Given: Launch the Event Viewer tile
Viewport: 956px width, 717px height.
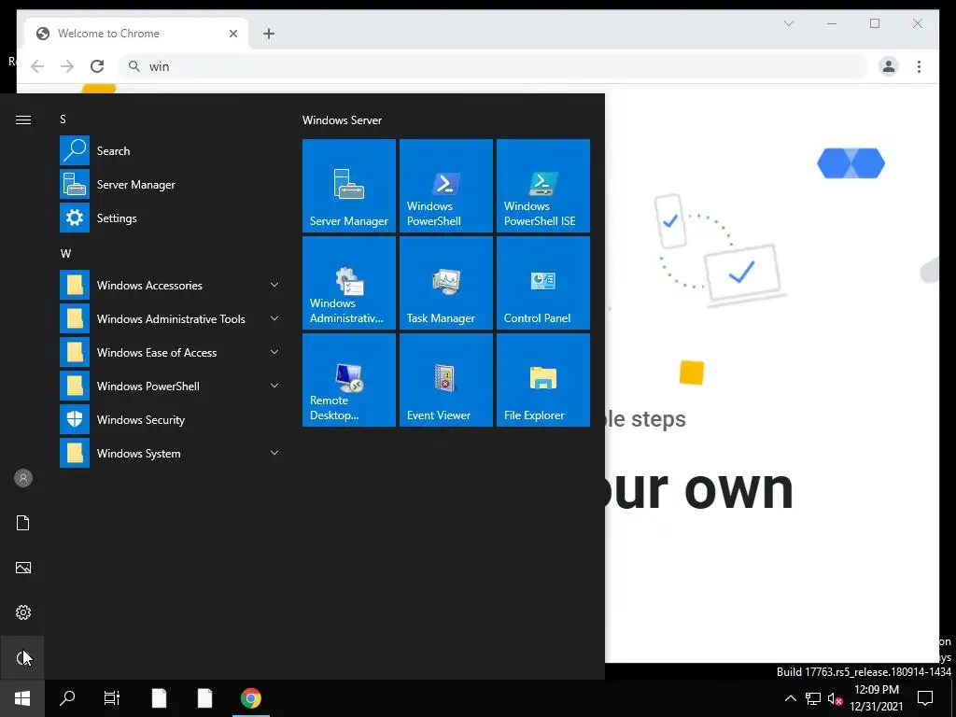Looking at the screenshot, I should [445, 380].
